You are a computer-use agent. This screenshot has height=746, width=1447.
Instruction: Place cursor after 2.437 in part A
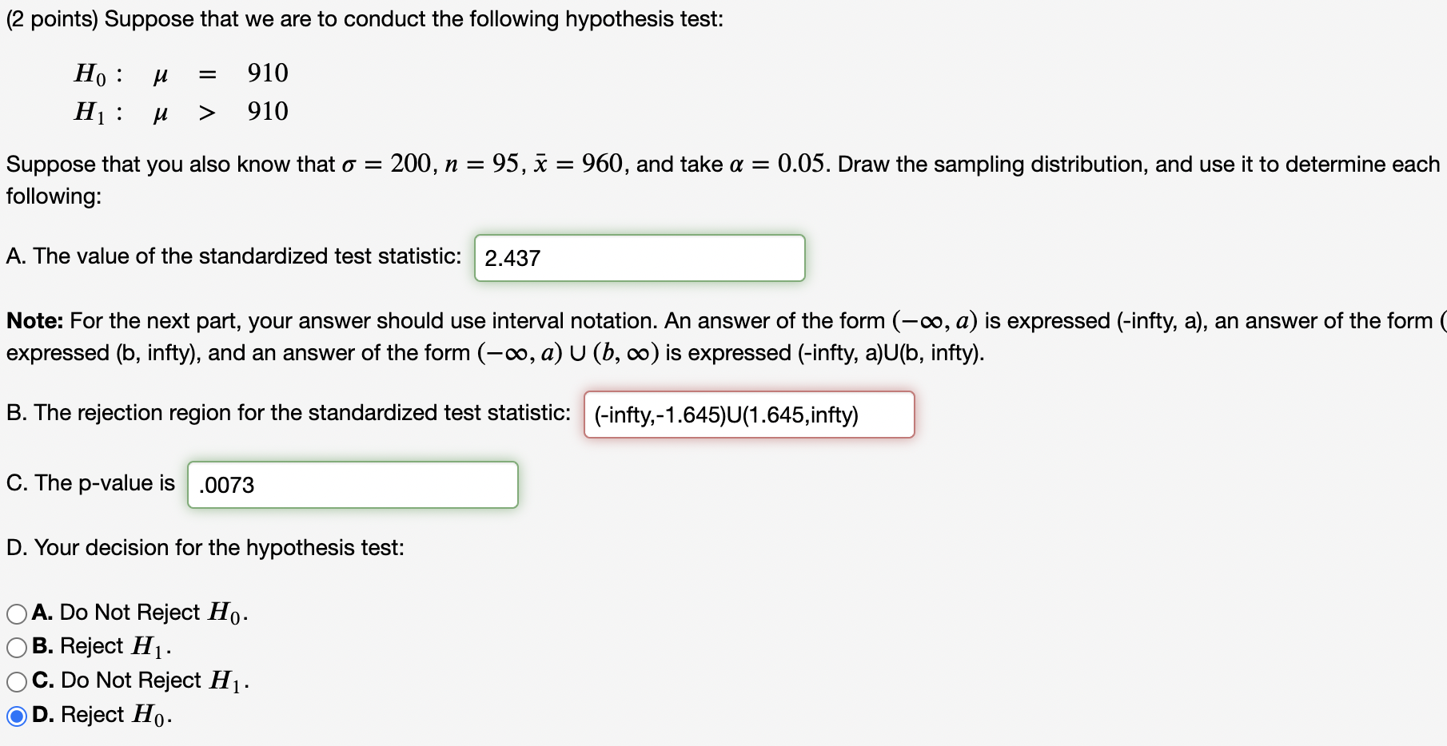544,258
